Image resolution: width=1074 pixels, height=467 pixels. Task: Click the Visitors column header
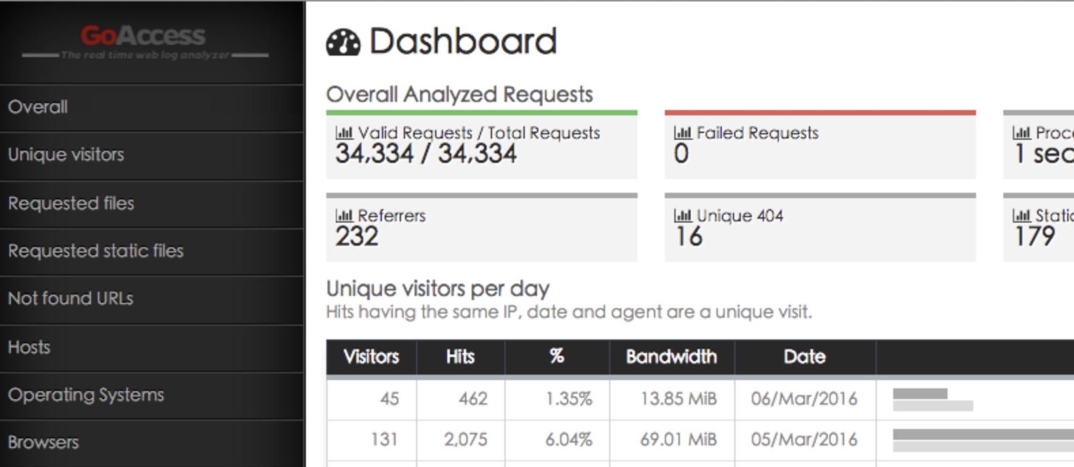[x=371, y=357]
